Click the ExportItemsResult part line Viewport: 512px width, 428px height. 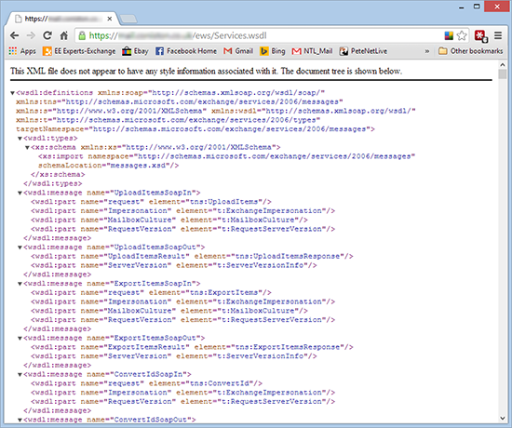pyautogui.click(x=192, y=347)
